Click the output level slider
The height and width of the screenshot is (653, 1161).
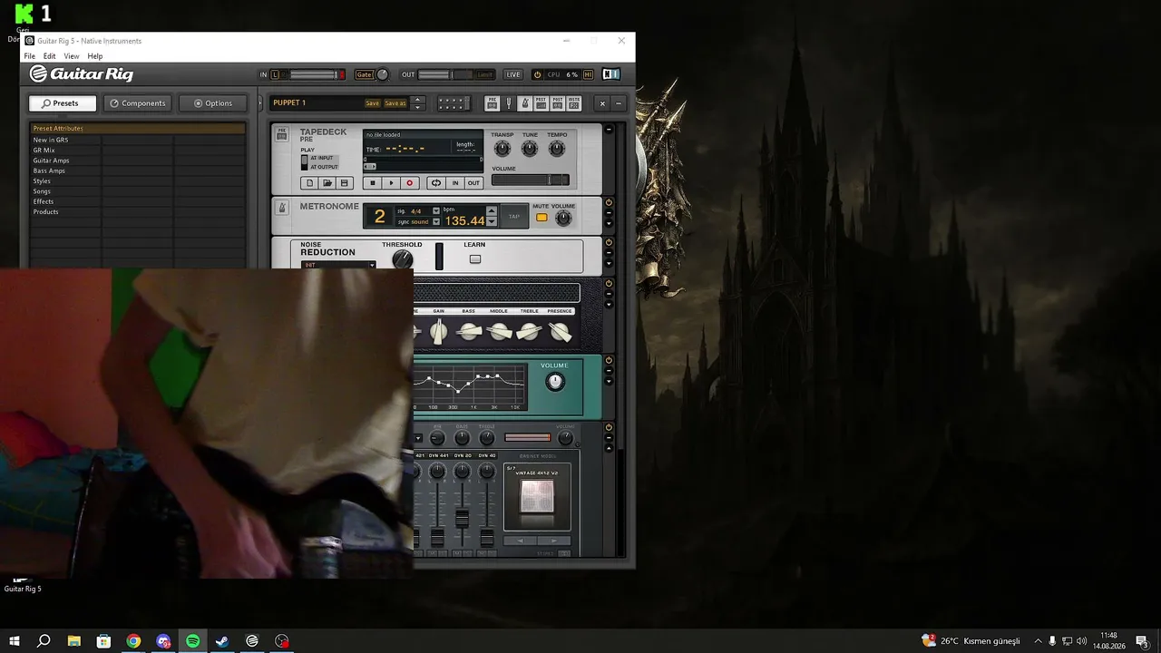[446, 74]
